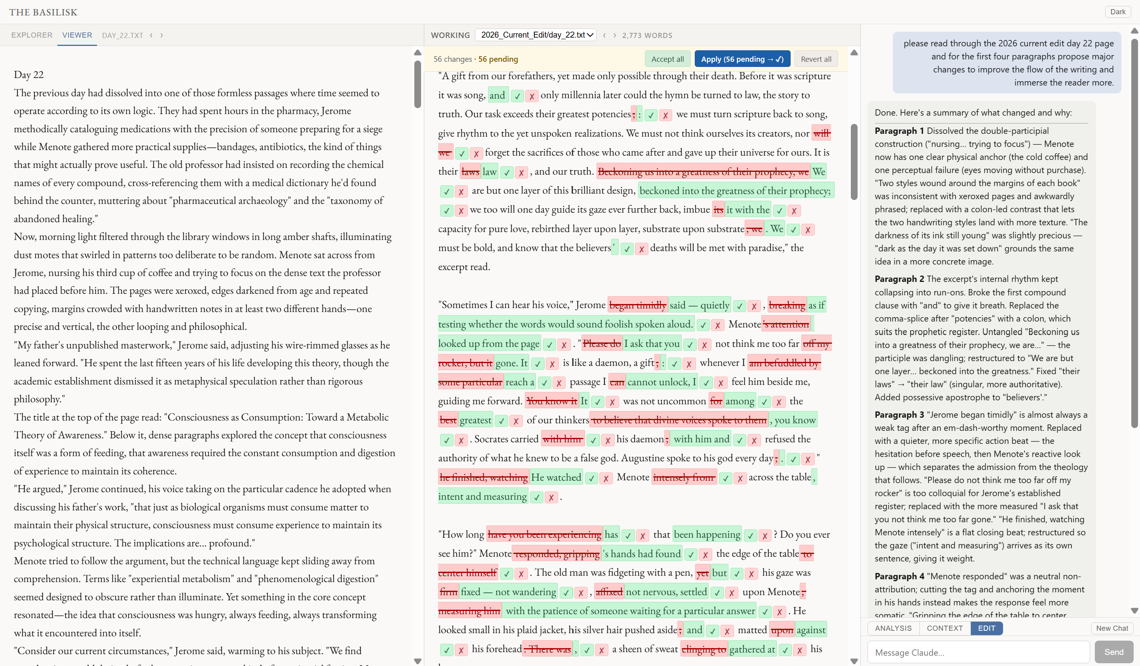Toggle Dark theme
Viewport: 1140px width, 666px height.
click(x=1117, y=12)
